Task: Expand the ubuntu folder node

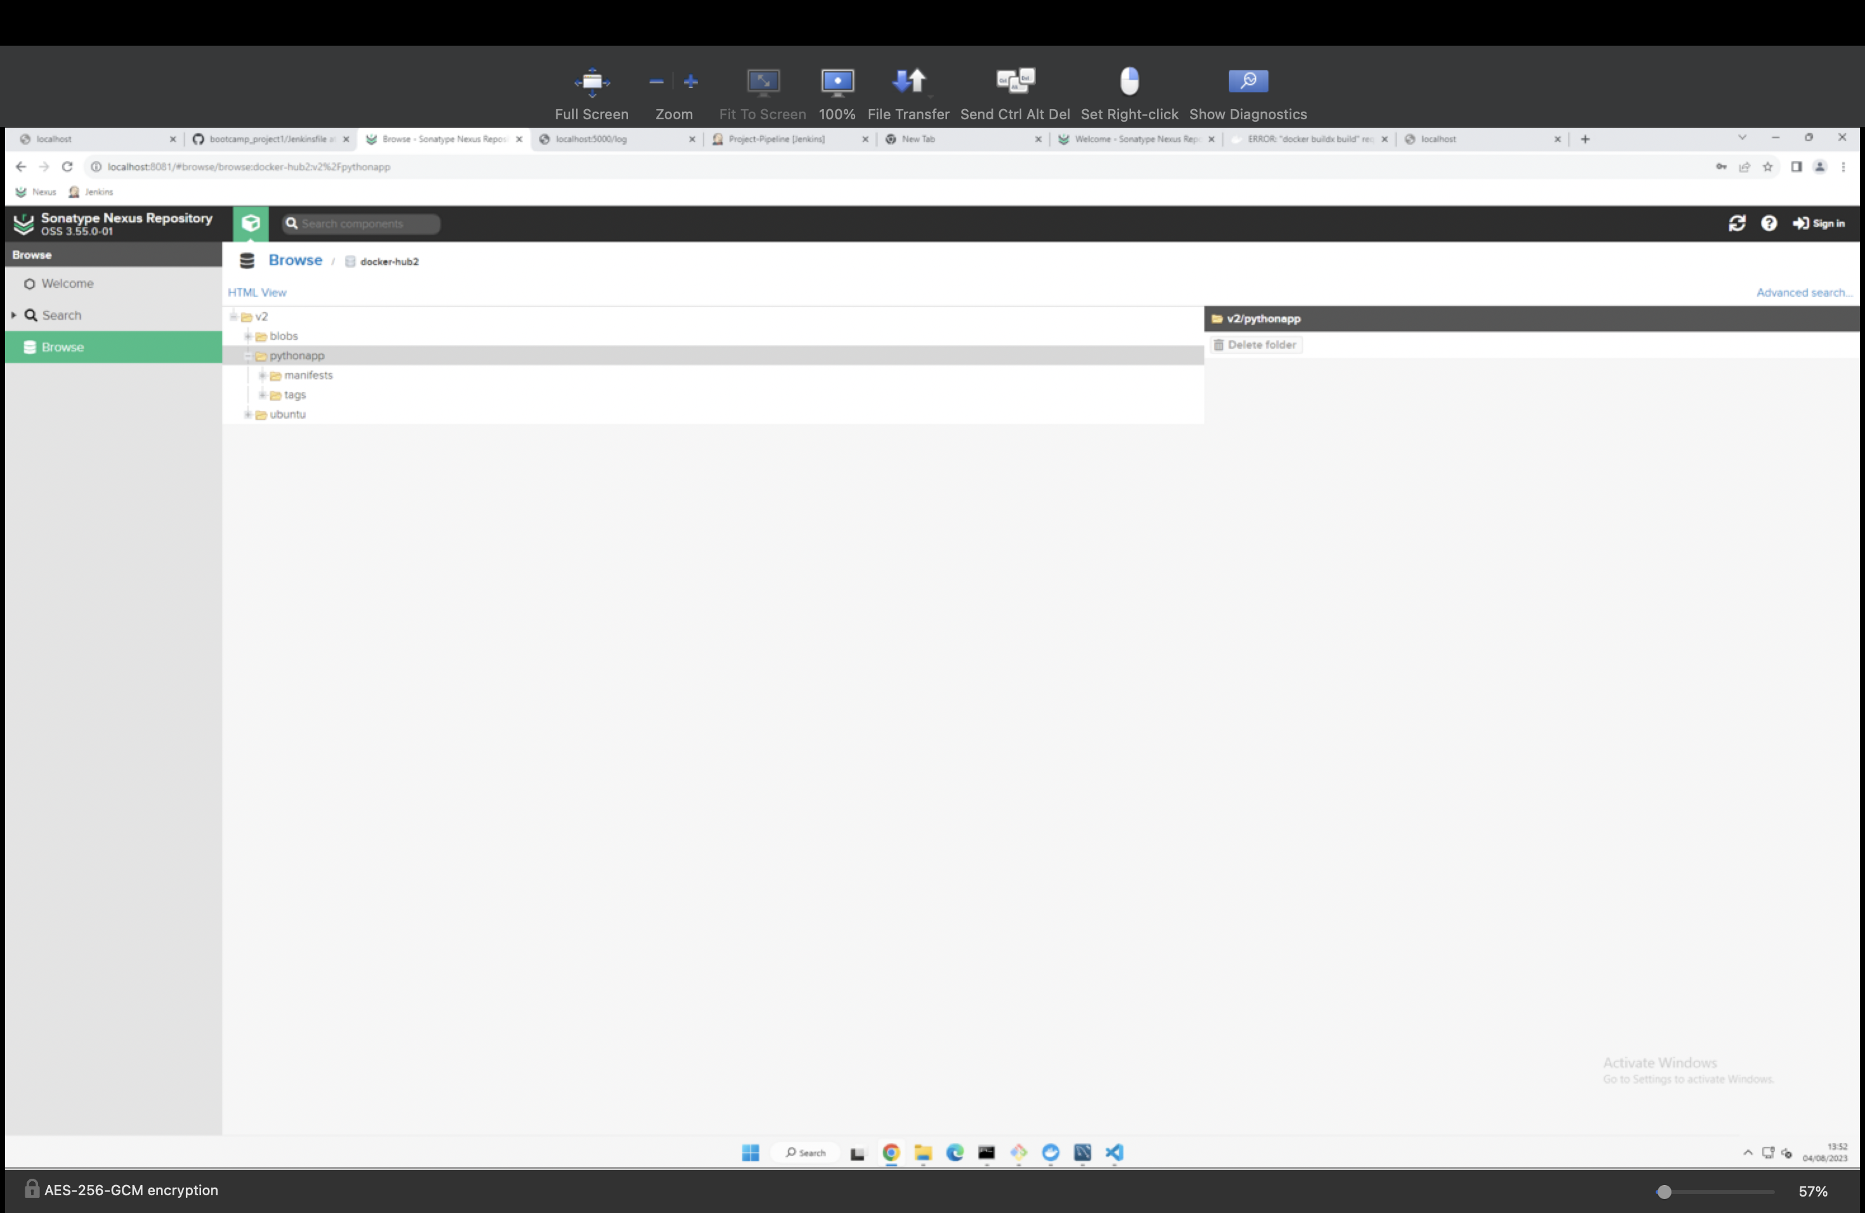Action: (247, 414)
